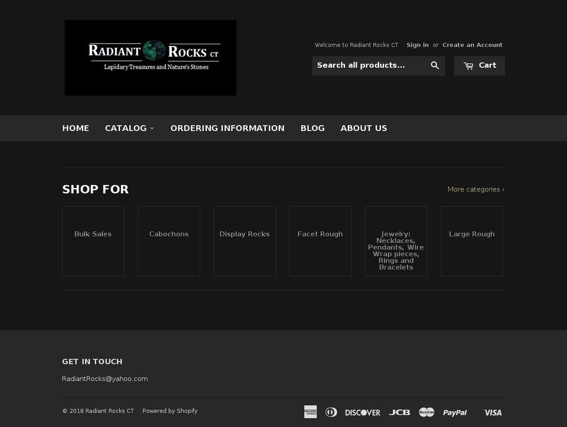Click the shopping cart icon
This screenshot has width=567, height=427.
[x=468, y=65]
